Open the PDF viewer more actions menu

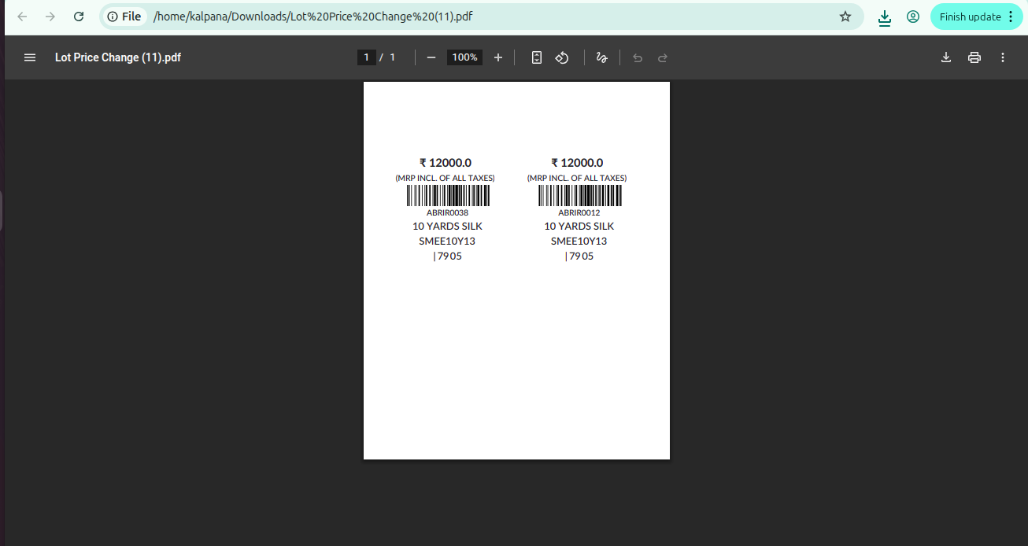pos(1003,57)
